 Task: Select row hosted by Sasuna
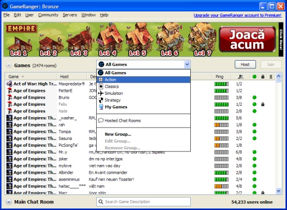(140, 138)
